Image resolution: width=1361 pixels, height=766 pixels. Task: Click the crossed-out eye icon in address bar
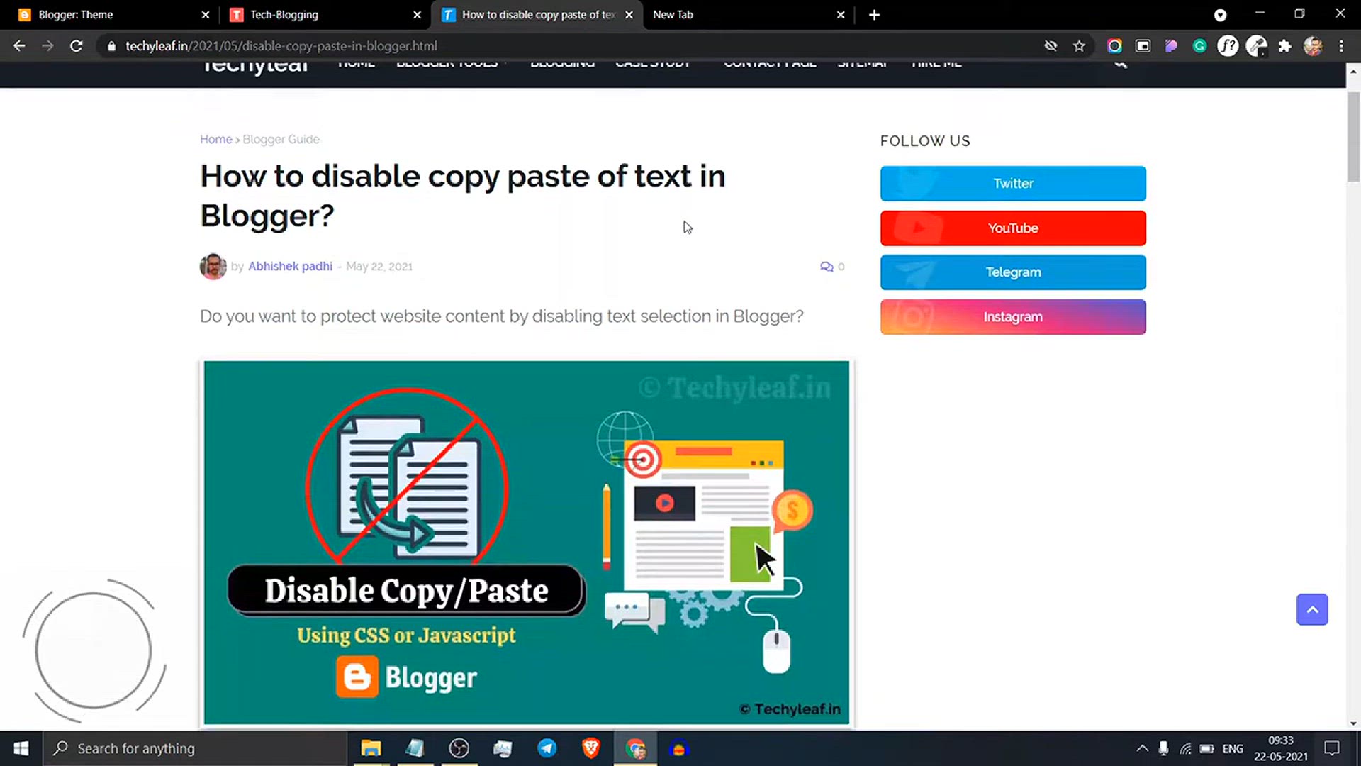click(x=1051, y=46)
